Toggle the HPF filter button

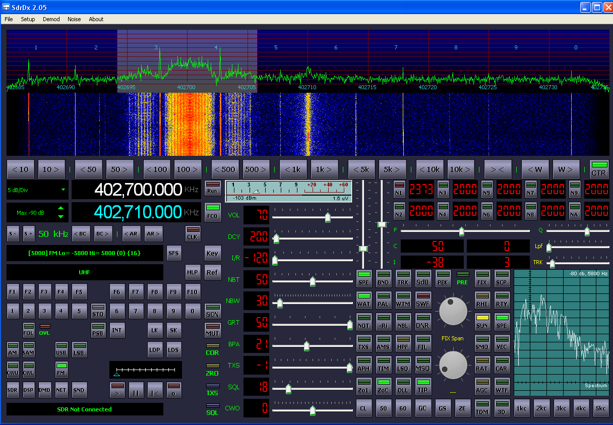point(403,343)
